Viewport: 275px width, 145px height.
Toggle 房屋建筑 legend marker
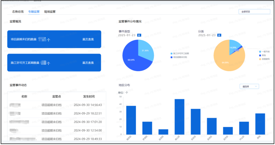pyautogui.click(x=260, y=59)
